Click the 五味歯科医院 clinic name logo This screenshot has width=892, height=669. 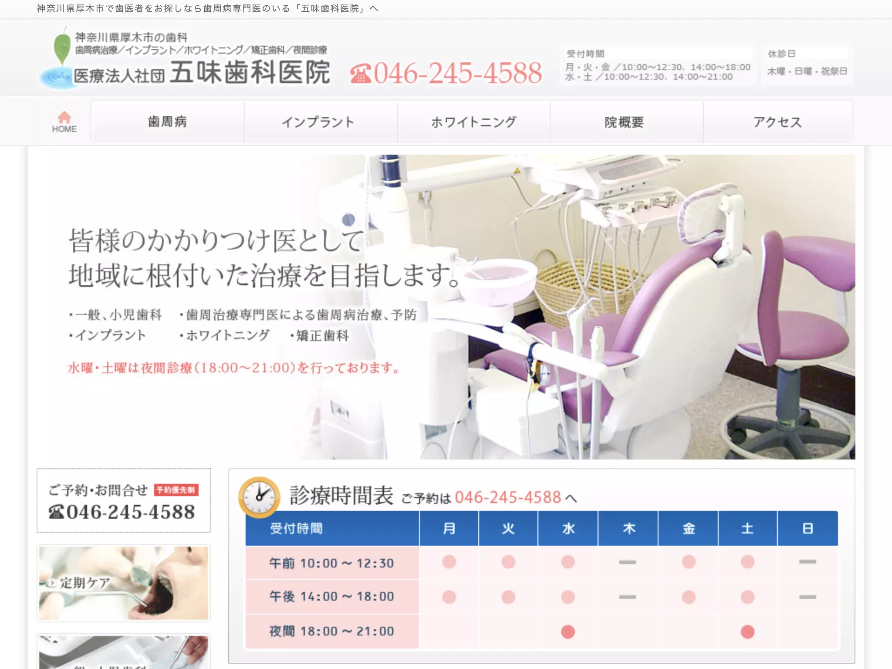250,72
